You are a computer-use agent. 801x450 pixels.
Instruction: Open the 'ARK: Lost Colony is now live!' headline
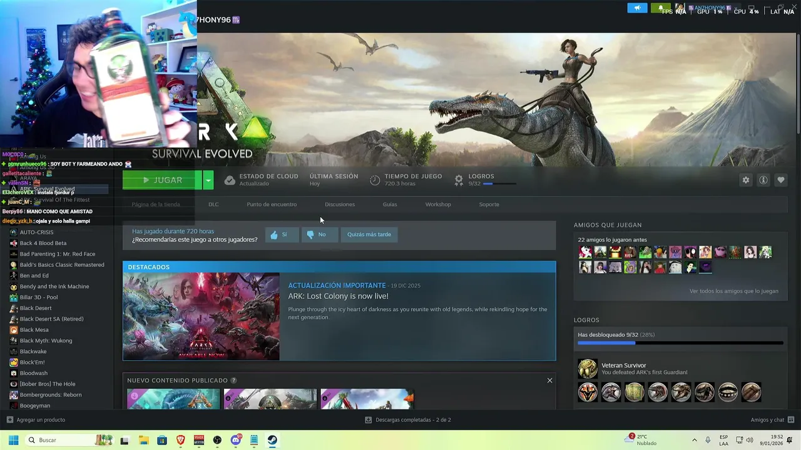(x=338, y=296)
